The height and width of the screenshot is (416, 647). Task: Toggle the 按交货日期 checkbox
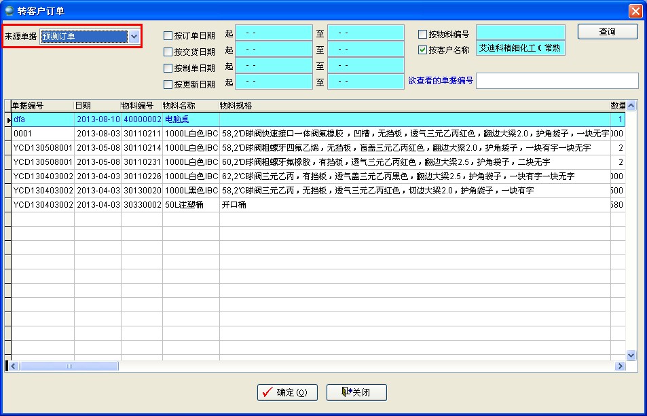(x=168, y=52)
